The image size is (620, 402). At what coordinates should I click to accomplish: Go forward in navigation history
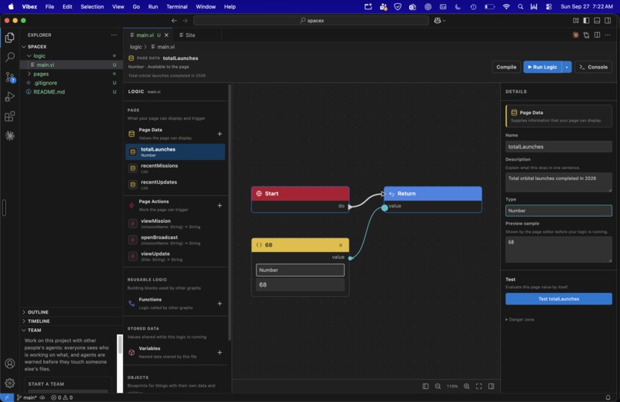click(x=185, y=21)
